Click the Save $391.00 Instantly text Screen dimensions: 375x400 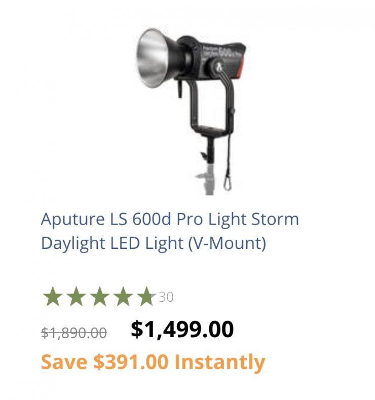(153, 362)
